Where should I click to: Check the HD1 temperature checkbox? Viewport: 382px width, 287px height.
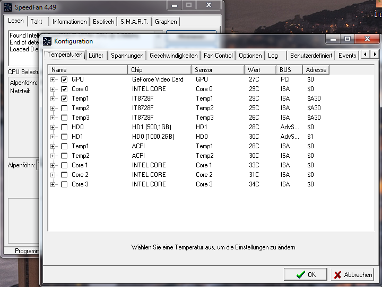[x=64, y=137]
